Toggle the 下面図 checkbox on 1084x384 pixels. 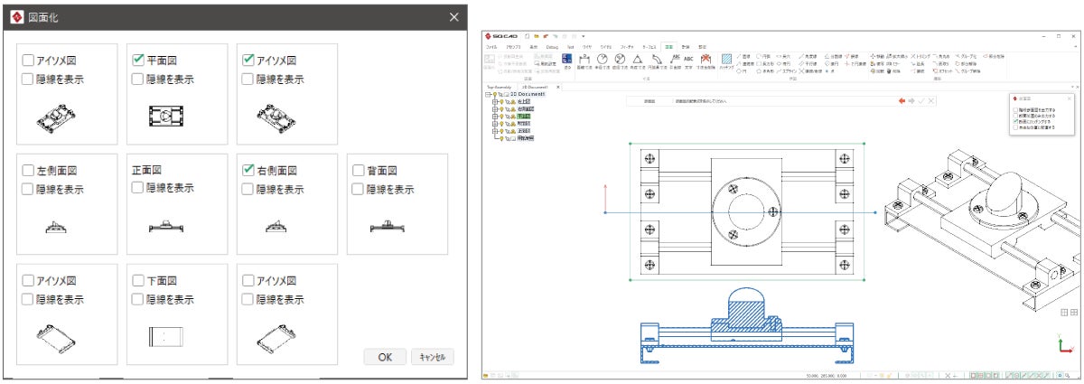coord(138,280)
